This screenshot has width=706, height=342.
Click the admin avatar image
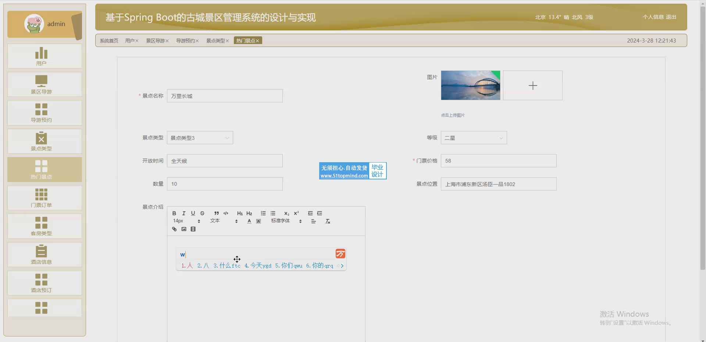point(34,24)
